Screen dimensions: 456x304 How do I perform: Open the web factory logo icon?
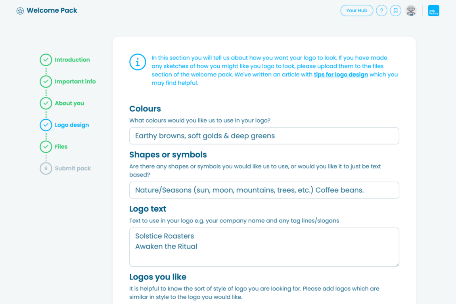[x=433, y=10]
